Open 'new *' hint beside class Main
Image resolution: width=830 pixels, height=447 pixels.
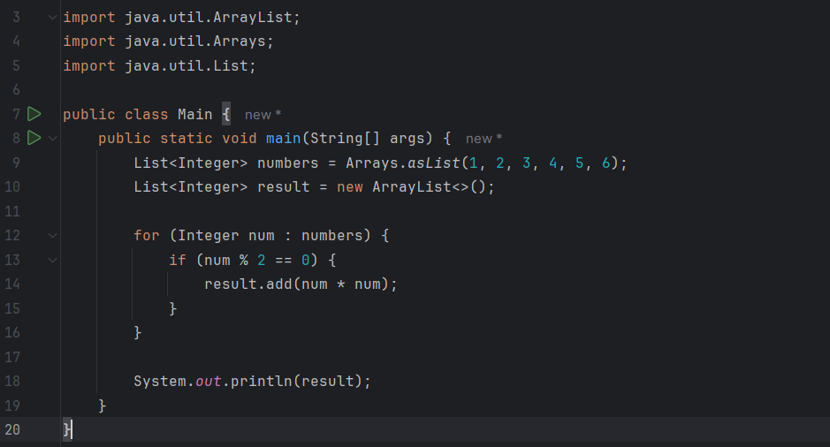point(263,115)
